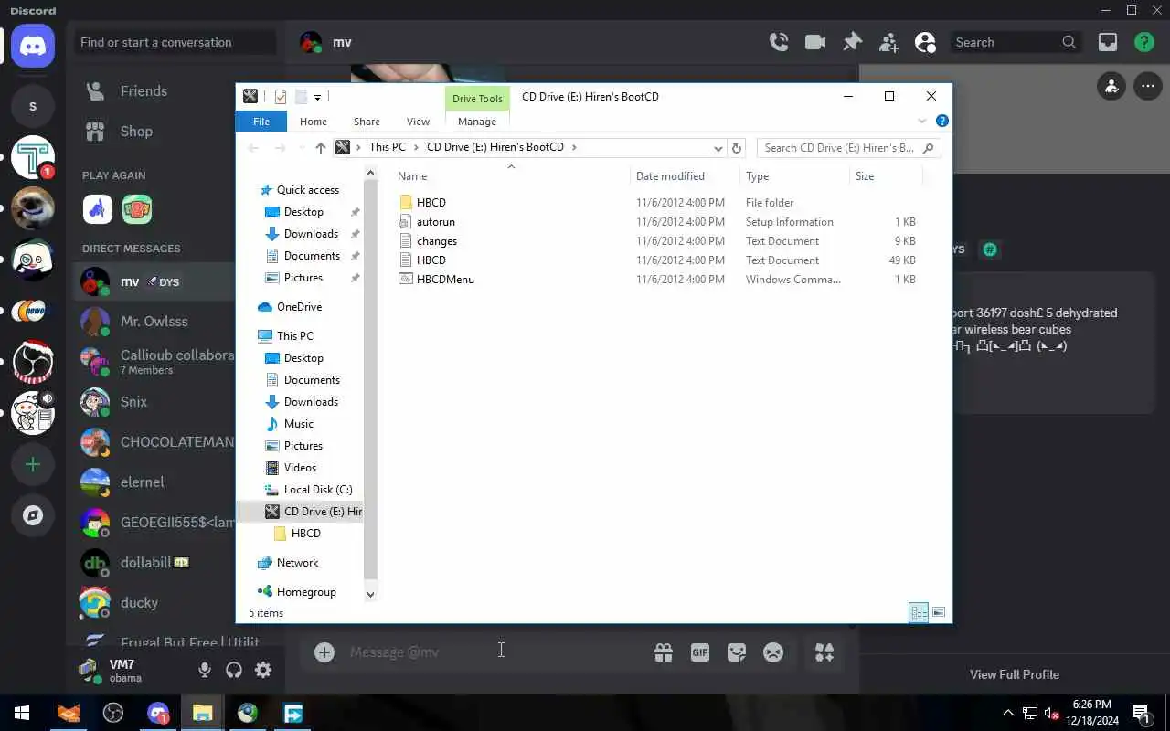Select HBCD subfolder in navigation tree

click(305, 534)
